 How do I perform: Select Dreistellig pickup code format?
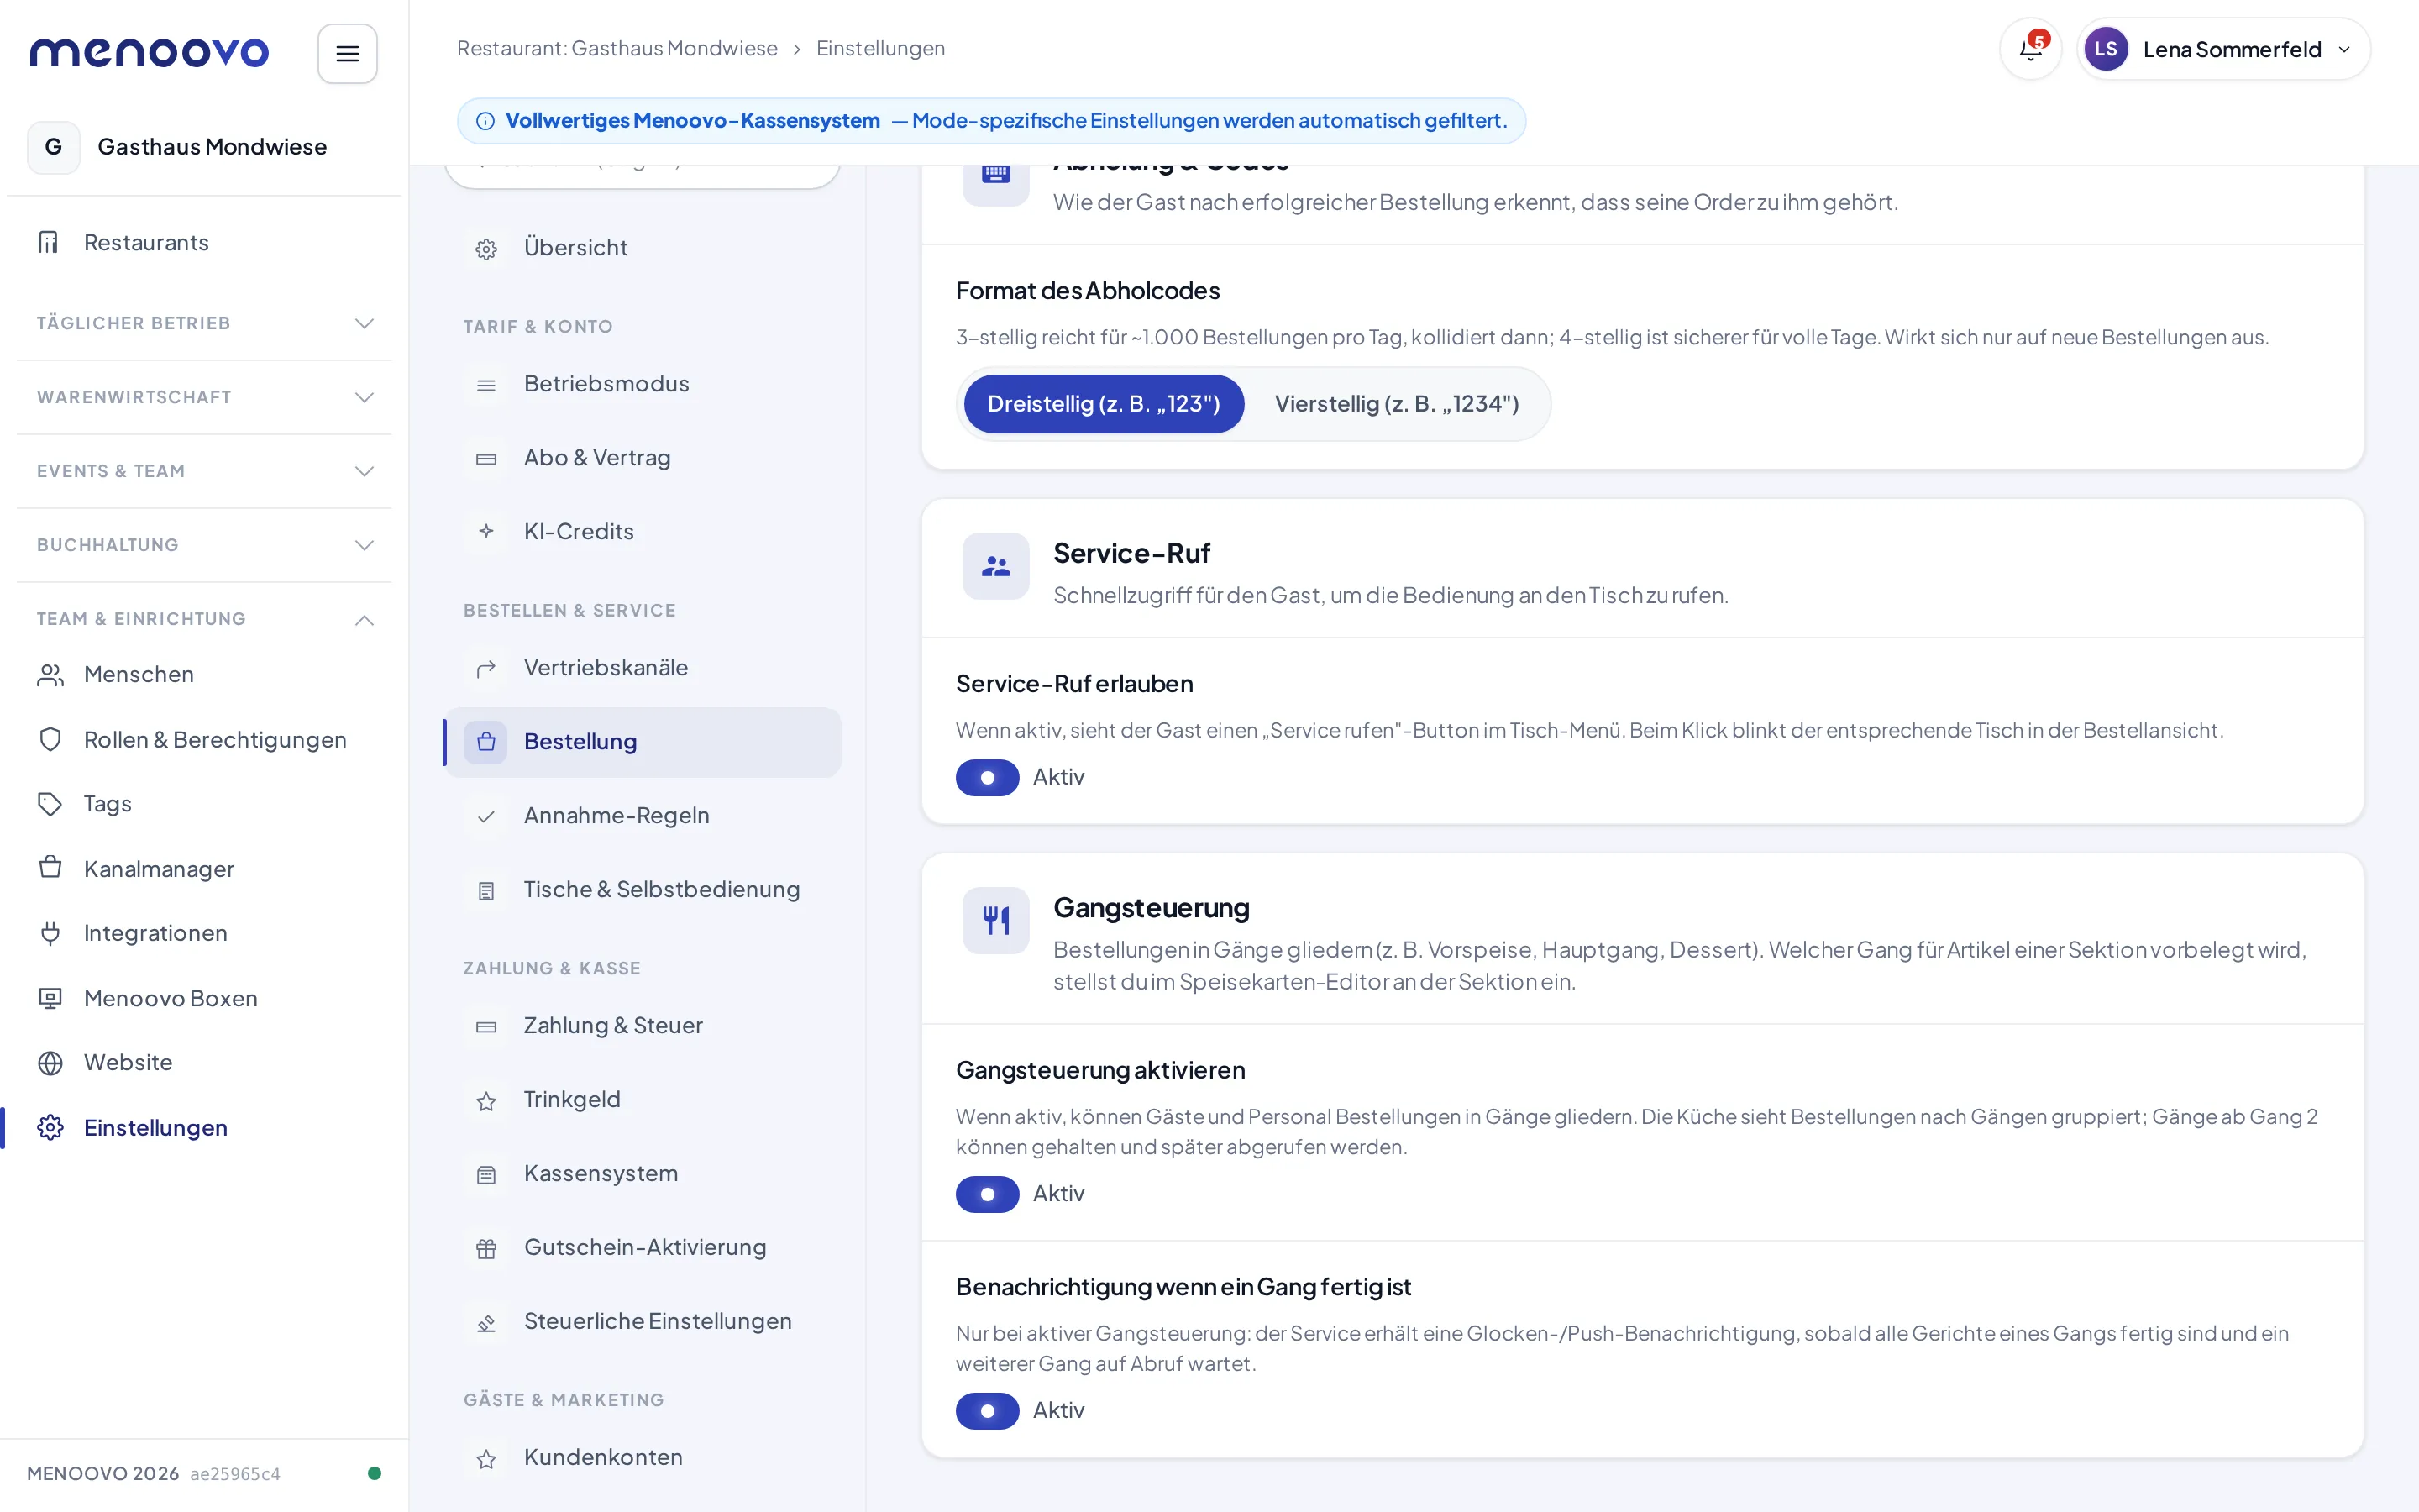[1104, 404]
